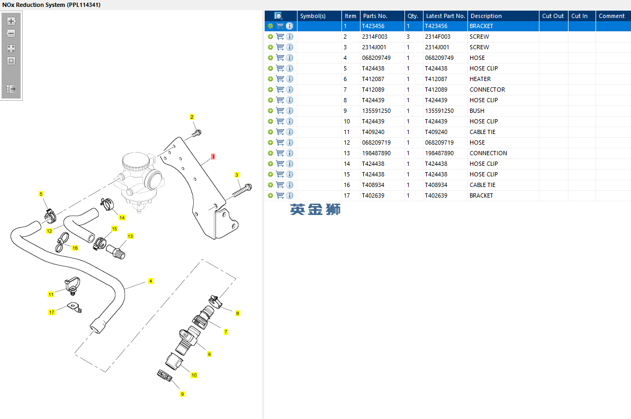Screen dimensions: 631x419
Task: Click gear icon for item 15 HOSE CLIP
Action: pyautogui.click(x=271, y=174)
